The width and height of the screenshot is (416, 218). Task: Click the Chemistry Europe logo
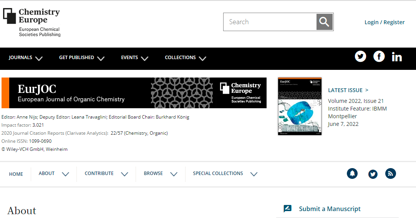32,23
